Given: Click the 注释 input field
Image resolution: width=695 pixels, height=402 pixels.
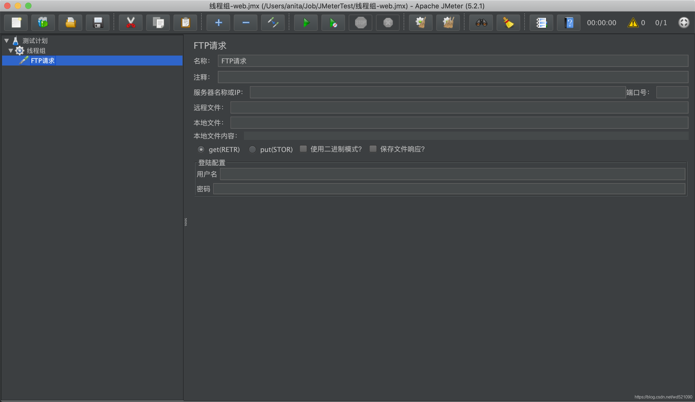Looking at the screenshot, I should [x=453, y=77].
